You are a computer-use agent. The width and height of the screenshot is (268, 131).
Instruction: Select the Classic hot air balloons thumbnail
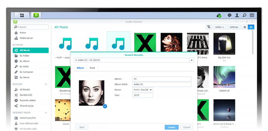pos(63,110)
